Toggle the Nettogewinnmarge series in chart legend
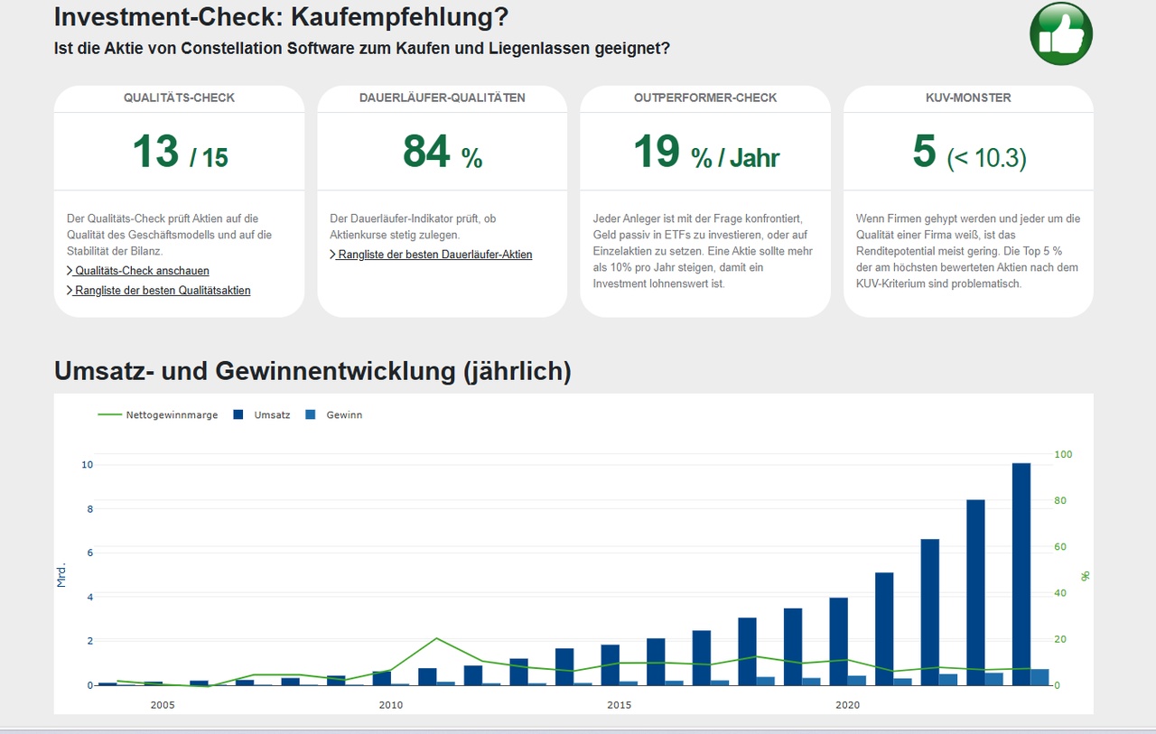Viewport: 1156px width, 734px height. point(172,415)
